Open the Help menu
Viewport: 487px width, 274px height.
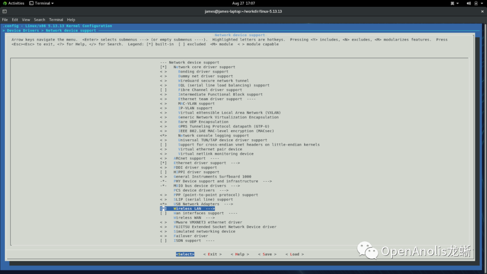71,19
